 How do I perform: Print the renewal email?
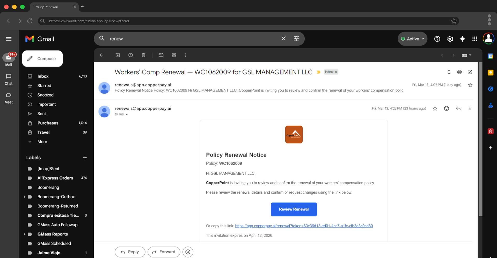[459, 72]
